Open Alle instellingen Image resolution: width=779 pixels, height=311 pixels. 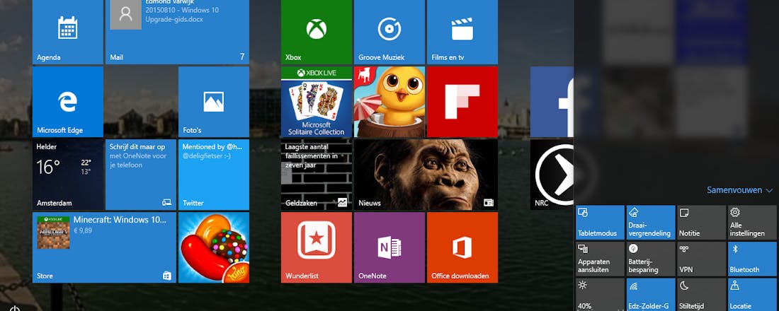pos(752,222)
